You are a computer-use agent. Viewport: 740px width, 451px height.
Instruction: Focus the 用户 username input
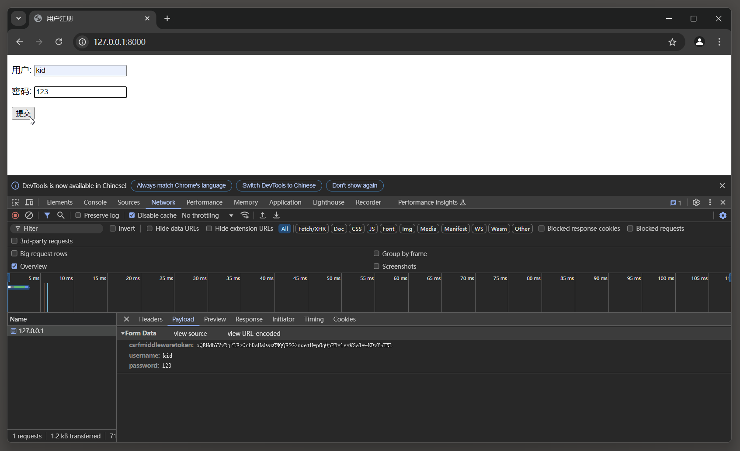80,71
